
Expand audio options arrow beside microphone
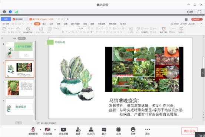coord(40,130)
